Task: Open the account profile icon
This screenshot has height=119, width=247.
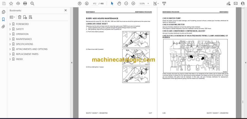Action: [x=243, y=4]
